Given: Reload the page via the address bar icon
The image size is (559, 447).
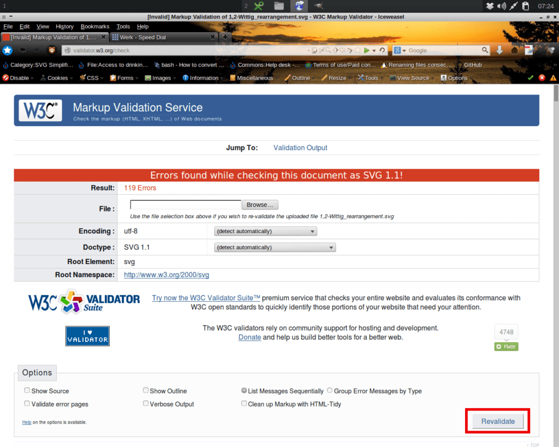Looking at the screenshot, I should click(x=382, y=51).
